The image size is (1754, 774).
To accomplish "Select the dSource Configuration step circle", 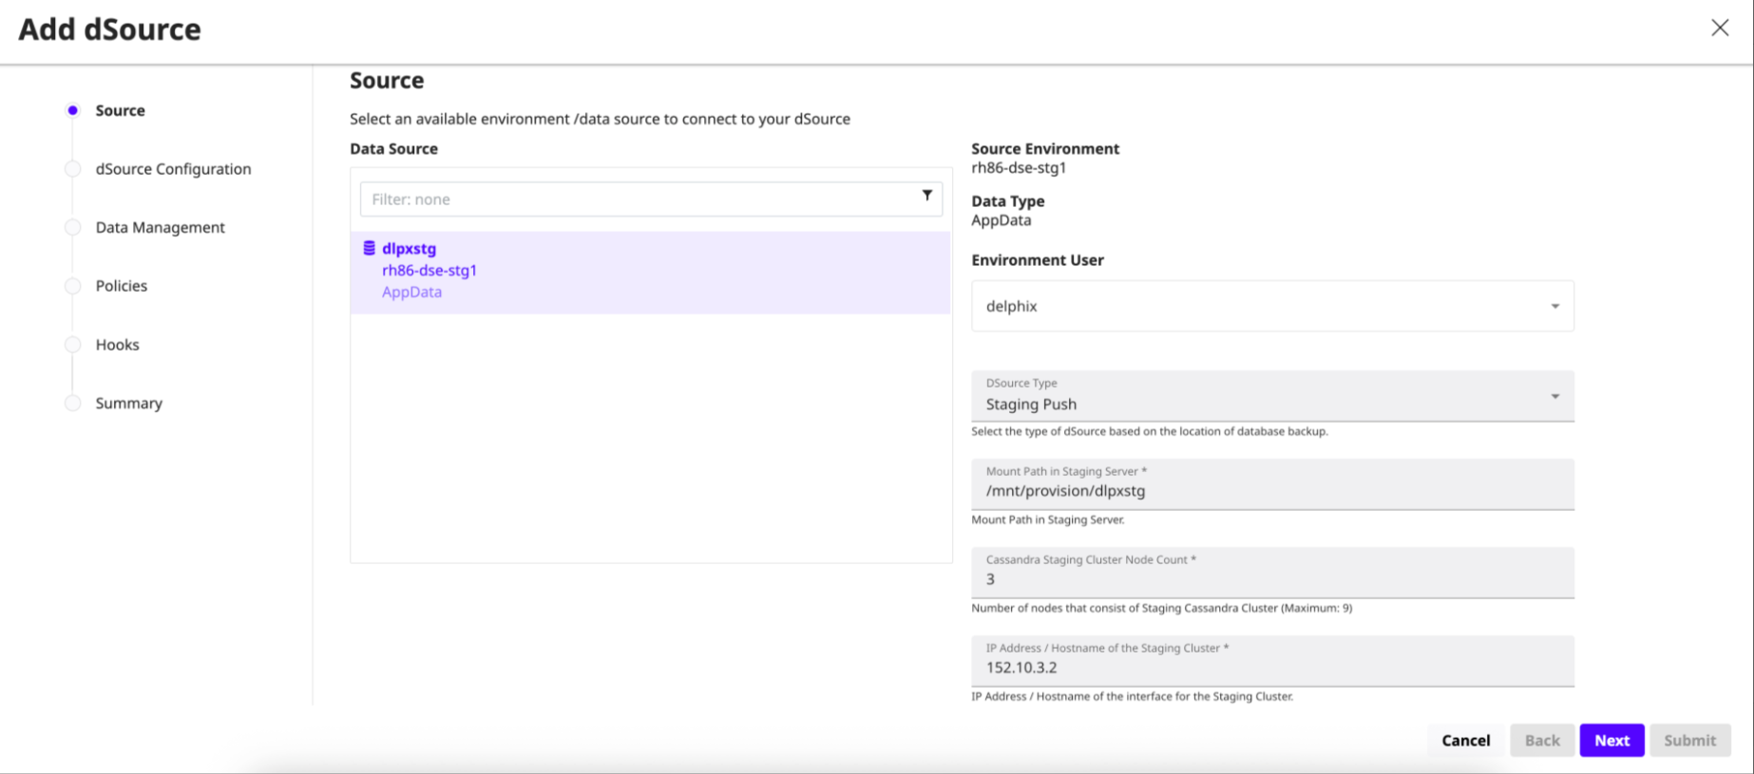I will [73, 169].
